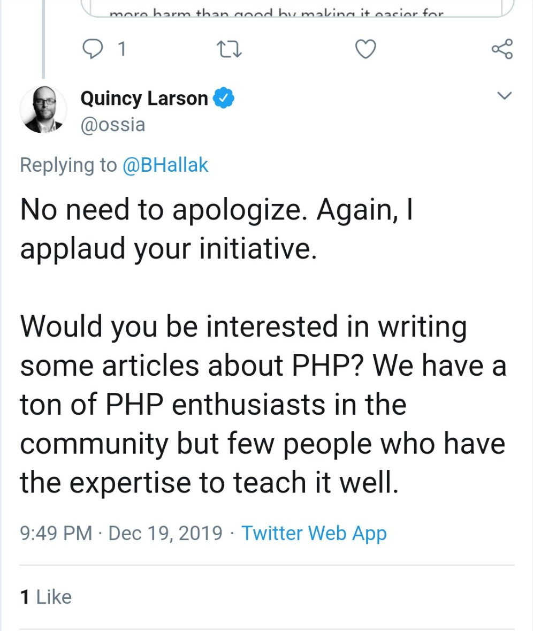Screen dimensions: 533x631
Task: Click the 'Replying to' label
Action: tap(67, 165)
